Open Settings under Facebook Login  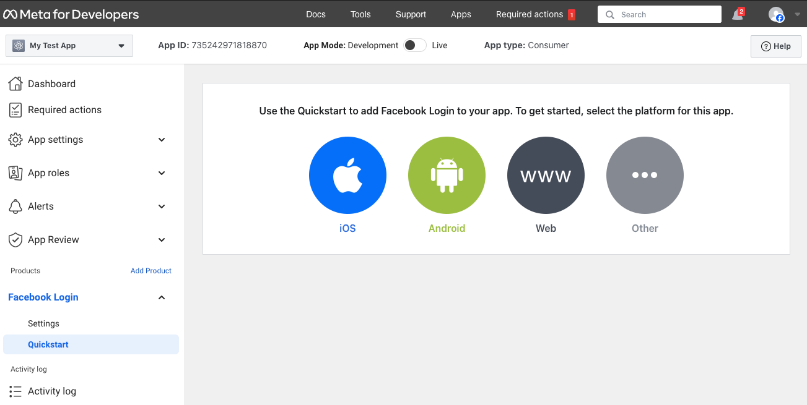click(43, 323)
